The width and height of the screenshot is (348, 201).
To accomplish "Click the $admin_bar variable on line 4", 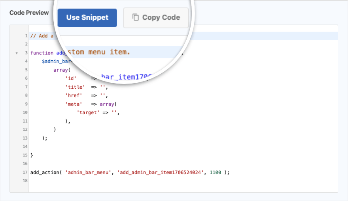I will coord(56,61).
